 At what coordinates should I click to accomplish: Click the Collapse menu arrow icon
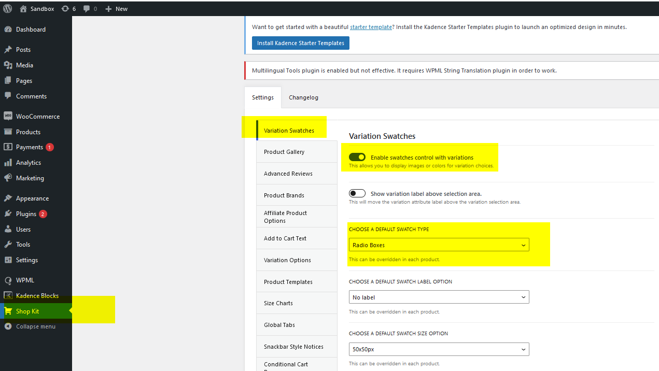(x=8, y=326)
